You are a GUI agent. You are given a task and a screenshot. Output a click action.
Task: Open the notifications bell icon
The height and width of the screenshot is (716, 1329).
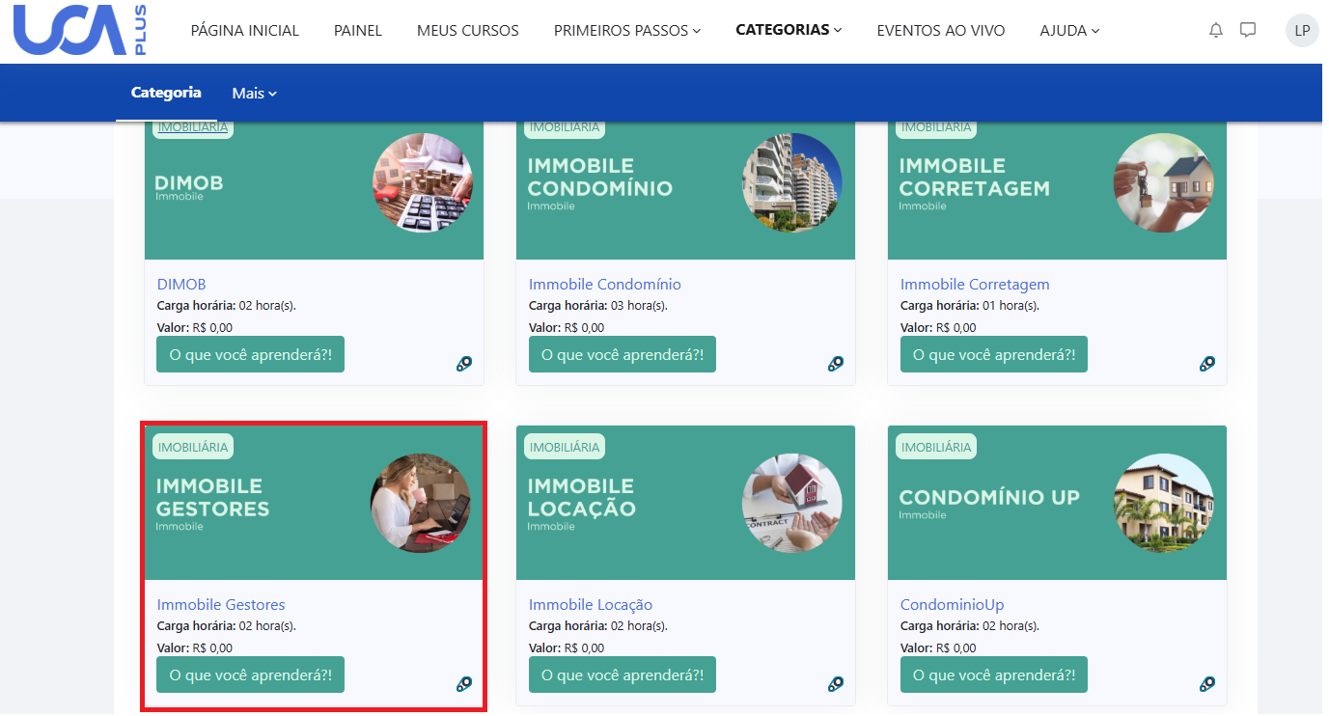click(x=1216, y=30)
